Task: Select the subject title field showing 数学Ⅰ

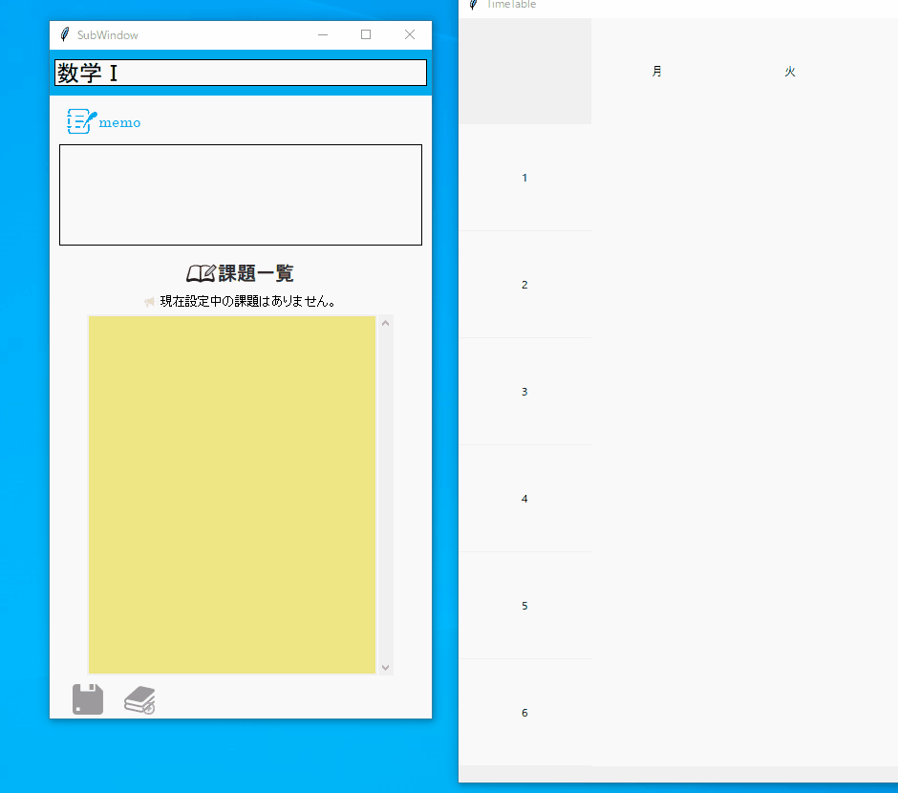Action: click(240, 72)
